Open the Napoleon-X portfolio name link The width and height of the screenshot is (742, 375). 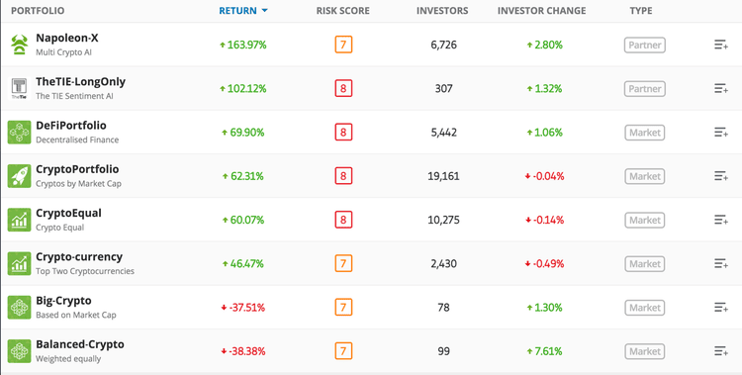pos(67,38)
